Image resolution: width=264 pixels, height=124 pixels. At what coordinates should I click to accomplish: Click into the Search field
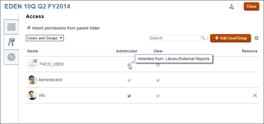coord(174,38)
